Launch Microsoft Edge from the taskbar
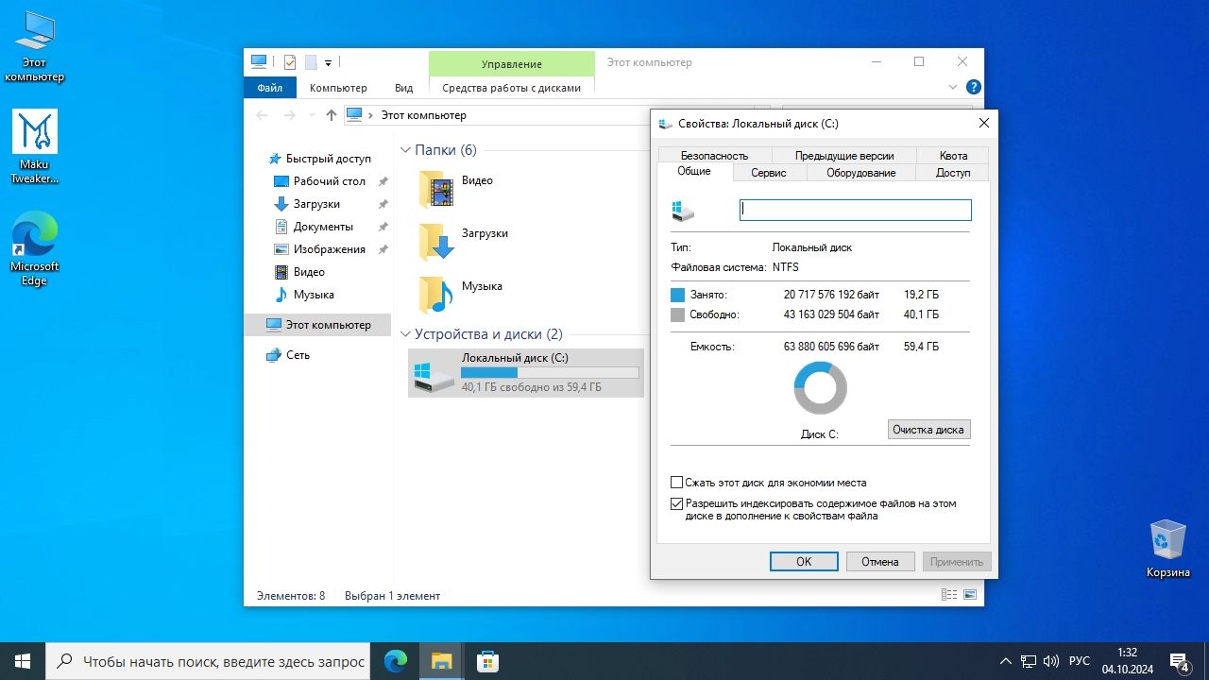 coord(395,661)
